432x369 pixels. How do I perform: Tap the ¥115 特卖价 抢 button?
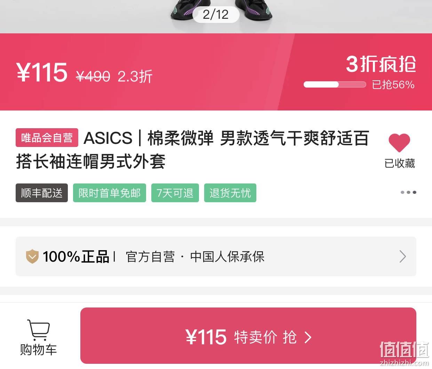tap(248, 336)
